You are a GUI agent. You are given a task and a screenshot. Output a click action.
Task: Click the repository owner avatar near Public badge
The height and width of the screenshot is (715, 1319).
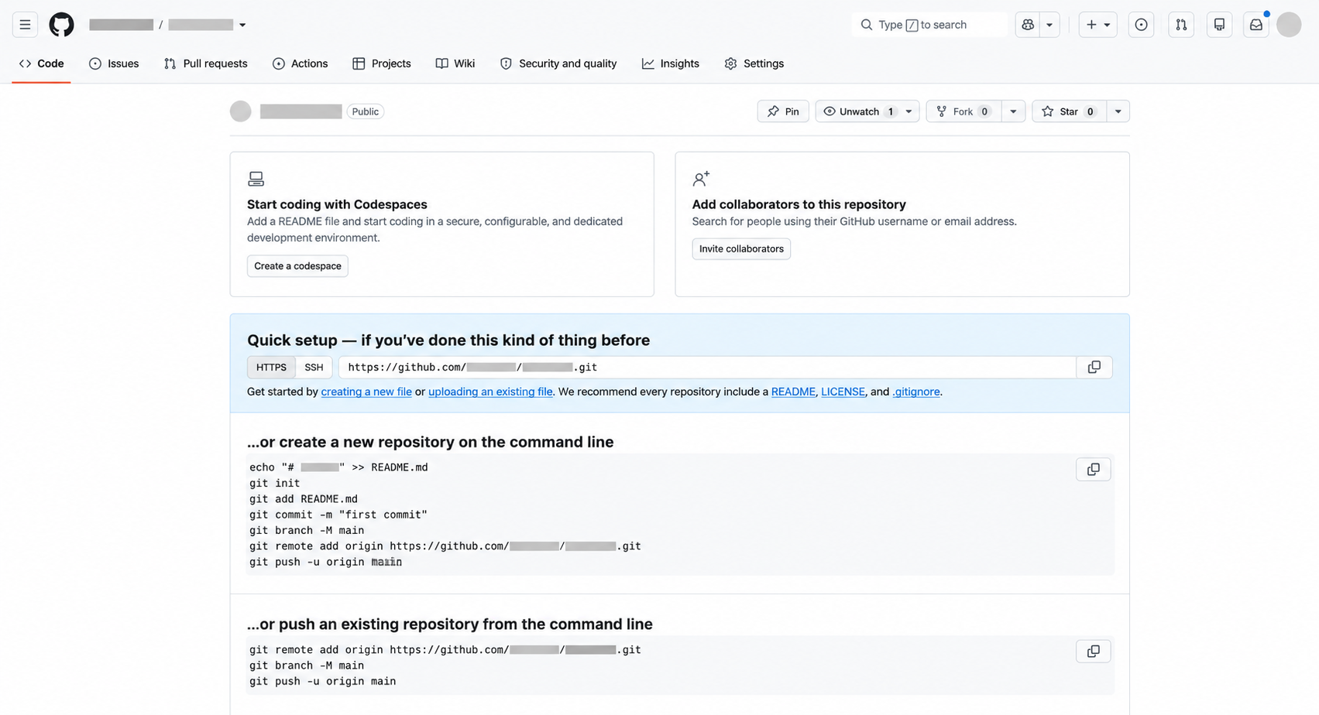[x=241, y=111]
